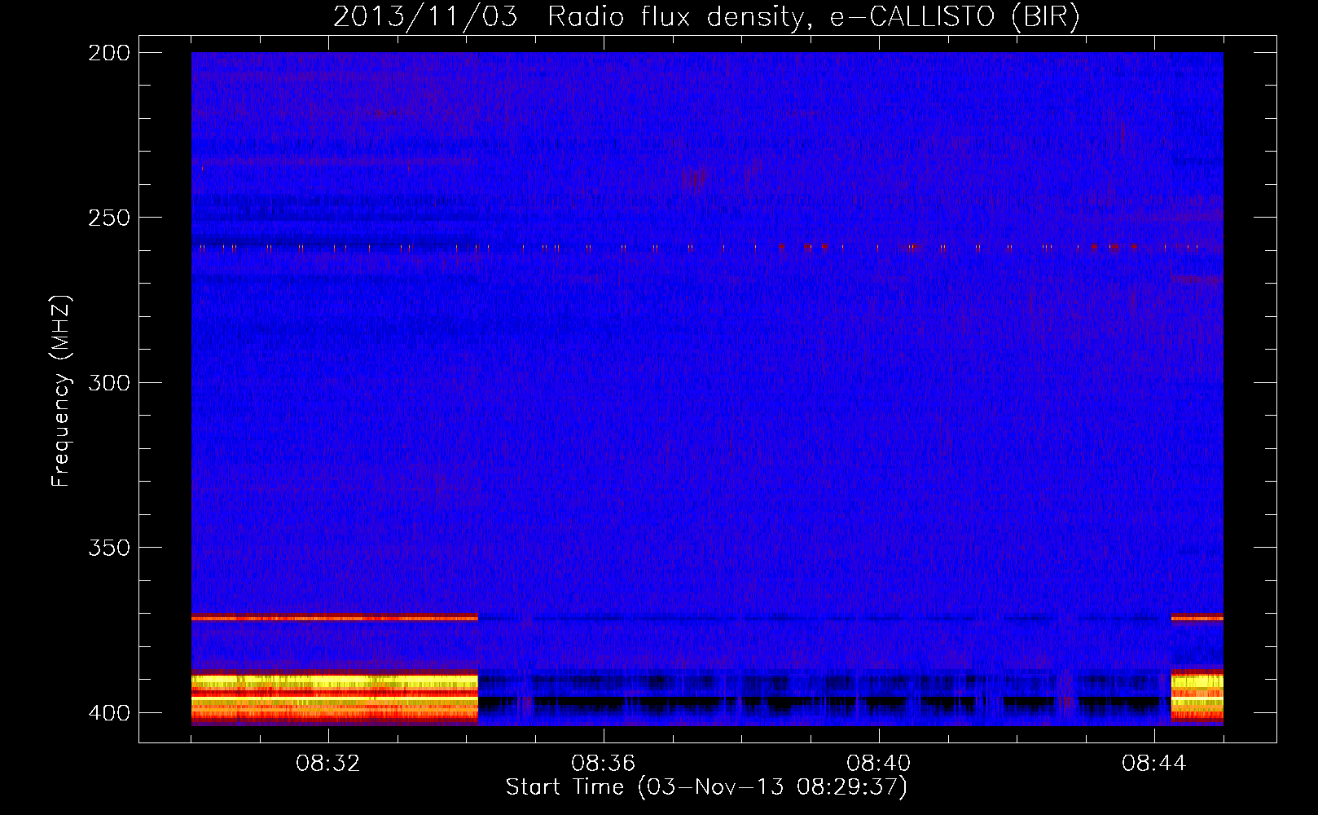Click the 400 frequency tick label

tap(109, 713)
